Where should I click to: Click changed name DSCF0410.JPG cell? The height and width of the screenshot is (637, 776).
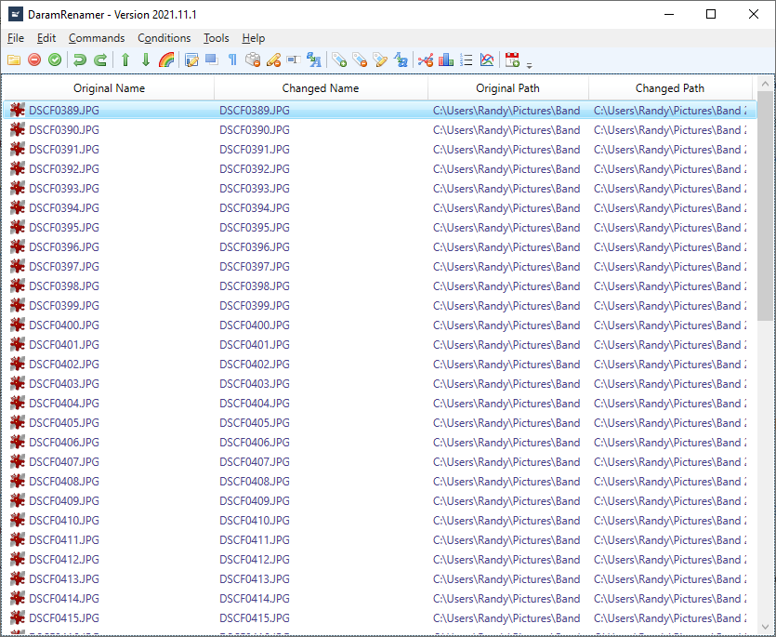[255, 520]
